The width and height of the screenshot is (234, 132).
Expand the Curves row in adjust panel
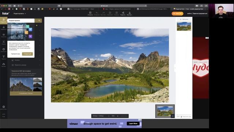pyautogui.click(x=26, y=60)
